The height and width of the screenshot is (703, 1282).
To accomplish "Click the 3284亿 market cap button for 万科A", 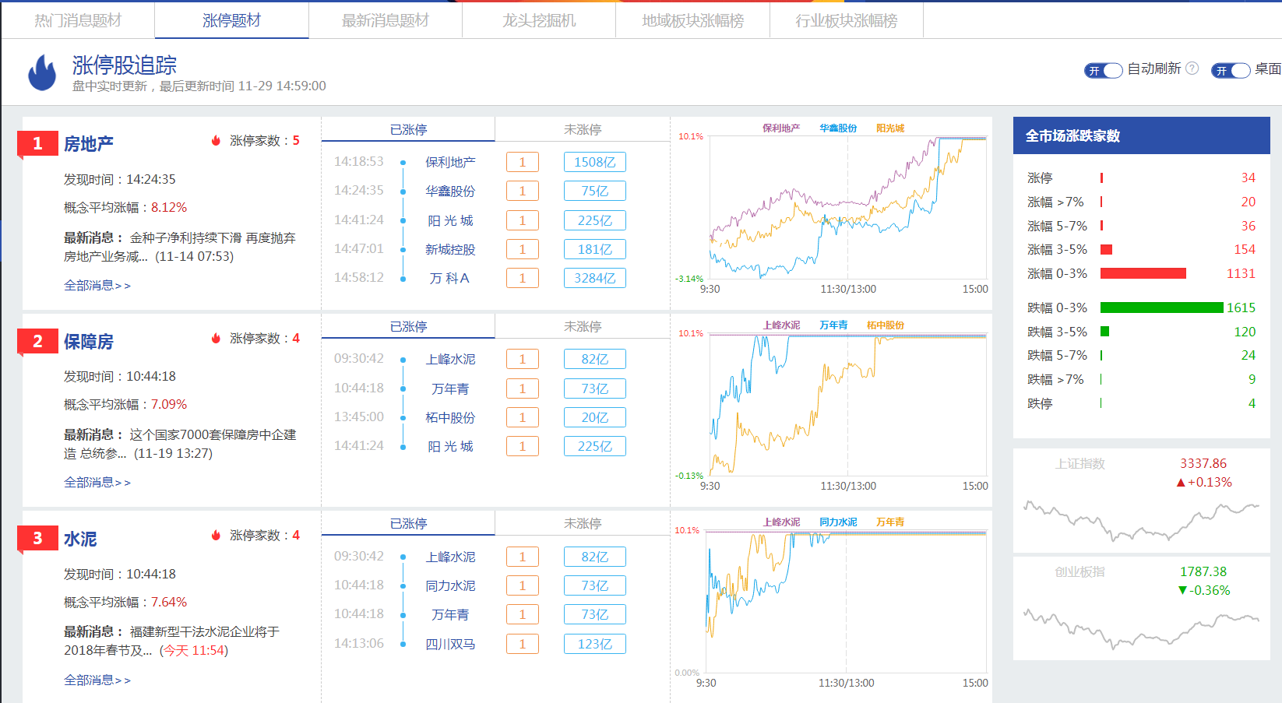I will 594,278.
